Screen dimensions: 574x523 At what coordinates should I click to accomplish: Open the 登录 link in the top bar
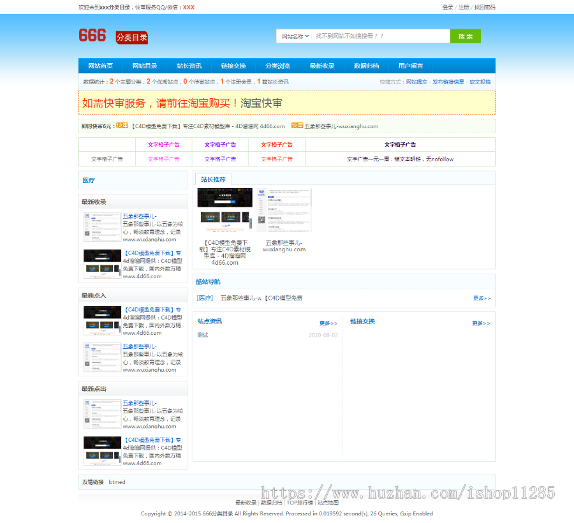tap(447, 7)
